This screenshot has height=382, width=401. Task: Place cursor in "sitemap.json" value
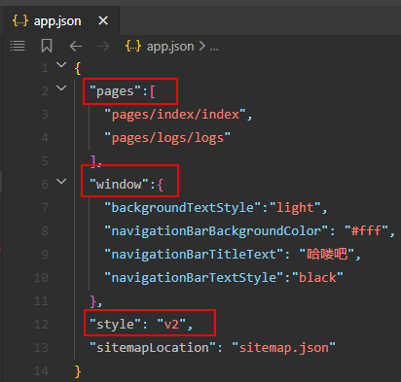[x=283, y=348]
